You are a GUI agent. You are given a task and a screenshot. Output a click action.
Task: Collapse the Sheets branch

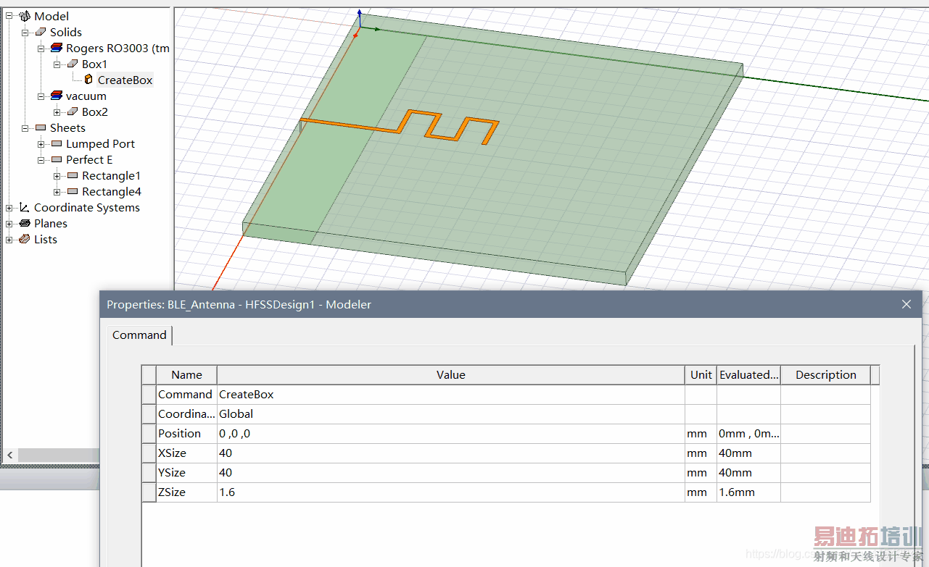[x=25, y=127]
